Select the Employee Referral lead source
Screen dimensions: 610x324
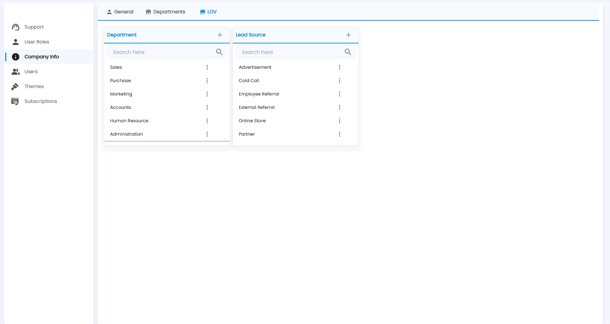tap(296, 94)
